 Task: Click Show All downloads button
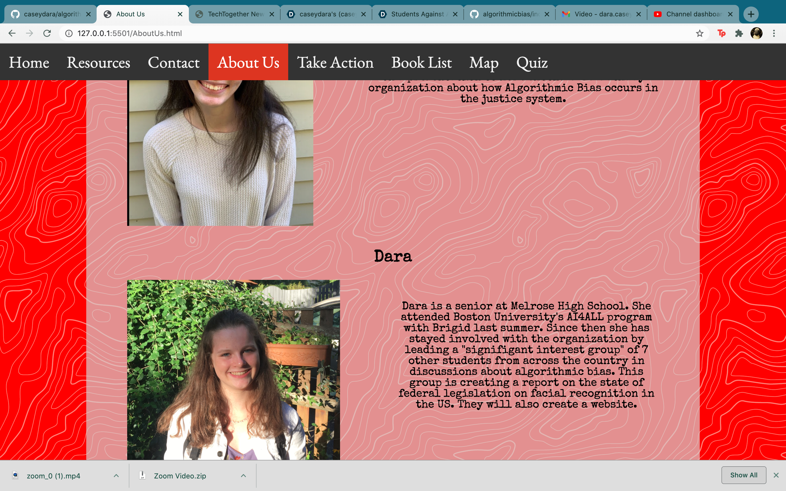pos(743,475)
